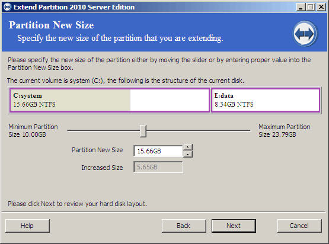Minimize the Extend Partition window

click(x=301, y=7)
